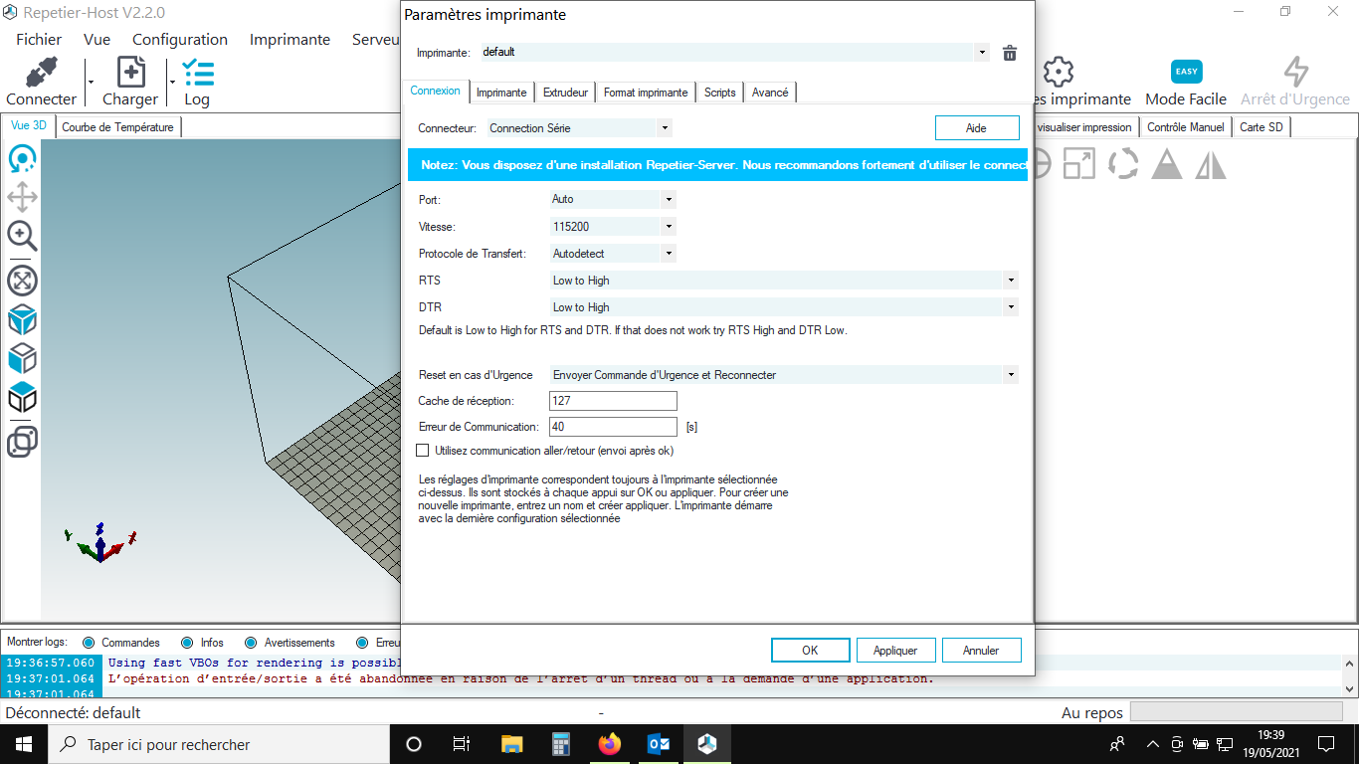Toggle the Erreurs log filter
Screen dimensions: 1359x764
click(363, 643)
